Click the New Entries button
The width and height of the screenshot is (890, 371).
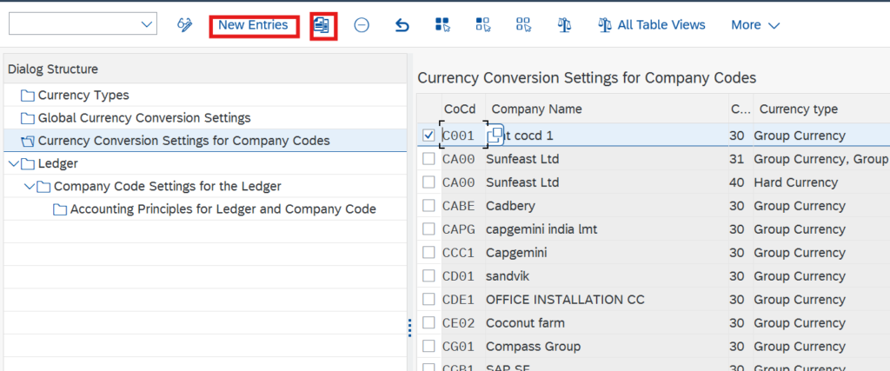253,25
